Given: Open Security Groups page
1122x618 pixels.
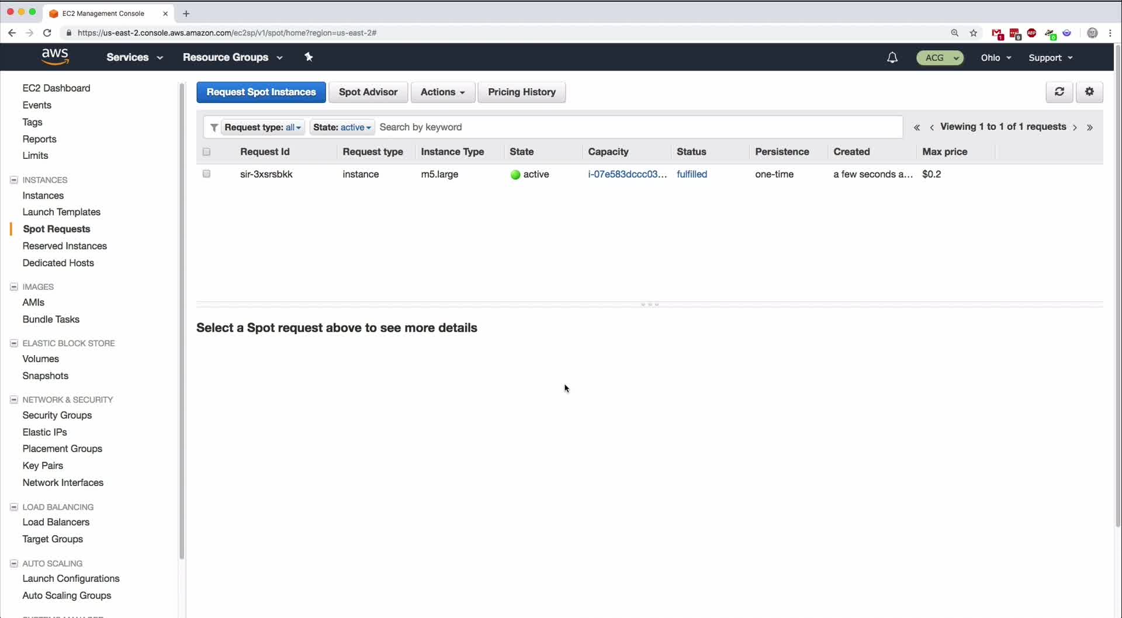Looking at the screenshot, I should coord(57,415).
